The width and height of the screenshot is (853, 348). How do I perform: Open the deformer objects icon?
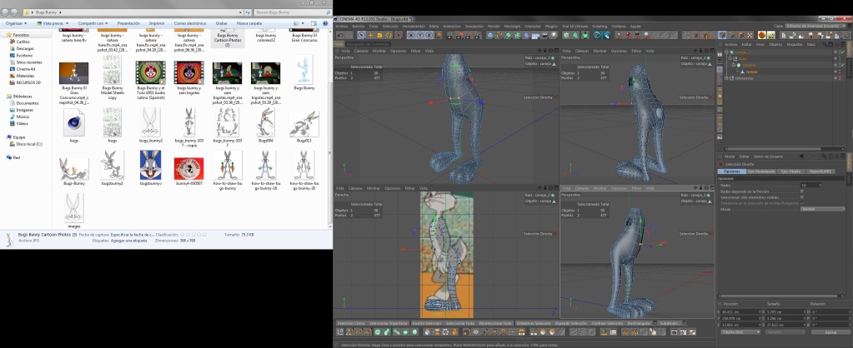526,35
